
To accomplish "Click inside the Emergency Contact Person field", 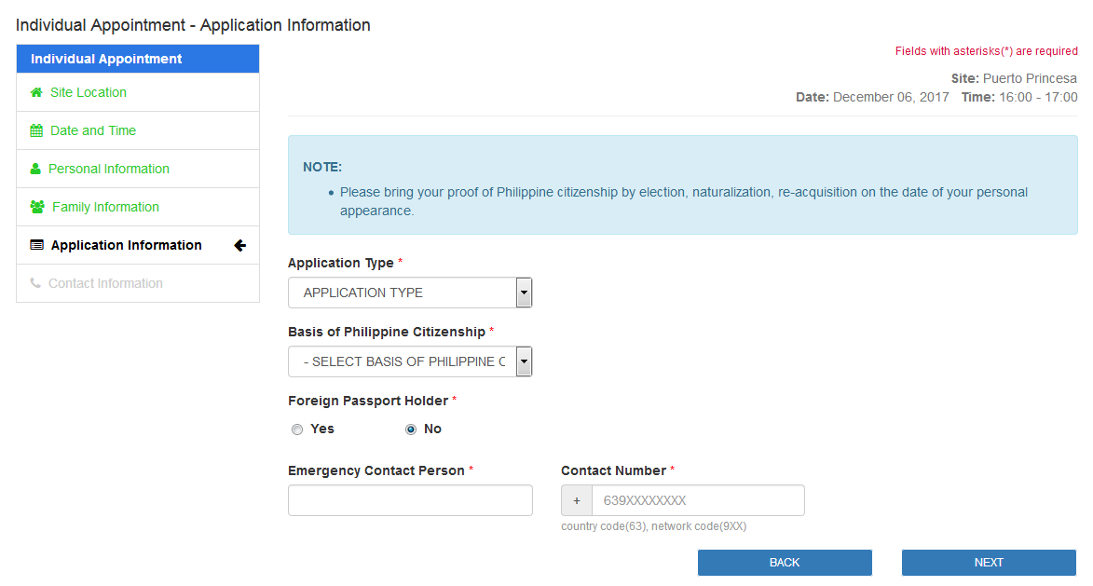I will 410,500.
